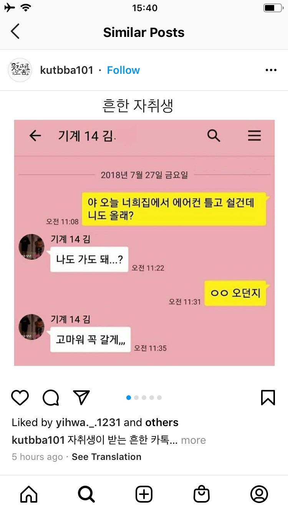
Task: Open kutbba101 profile picture
Action: coord(20,70)
